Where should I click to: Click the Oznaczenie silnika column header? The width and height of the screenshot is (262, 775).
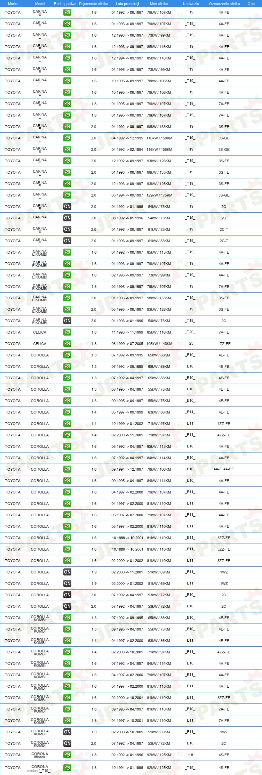point(224,4)
